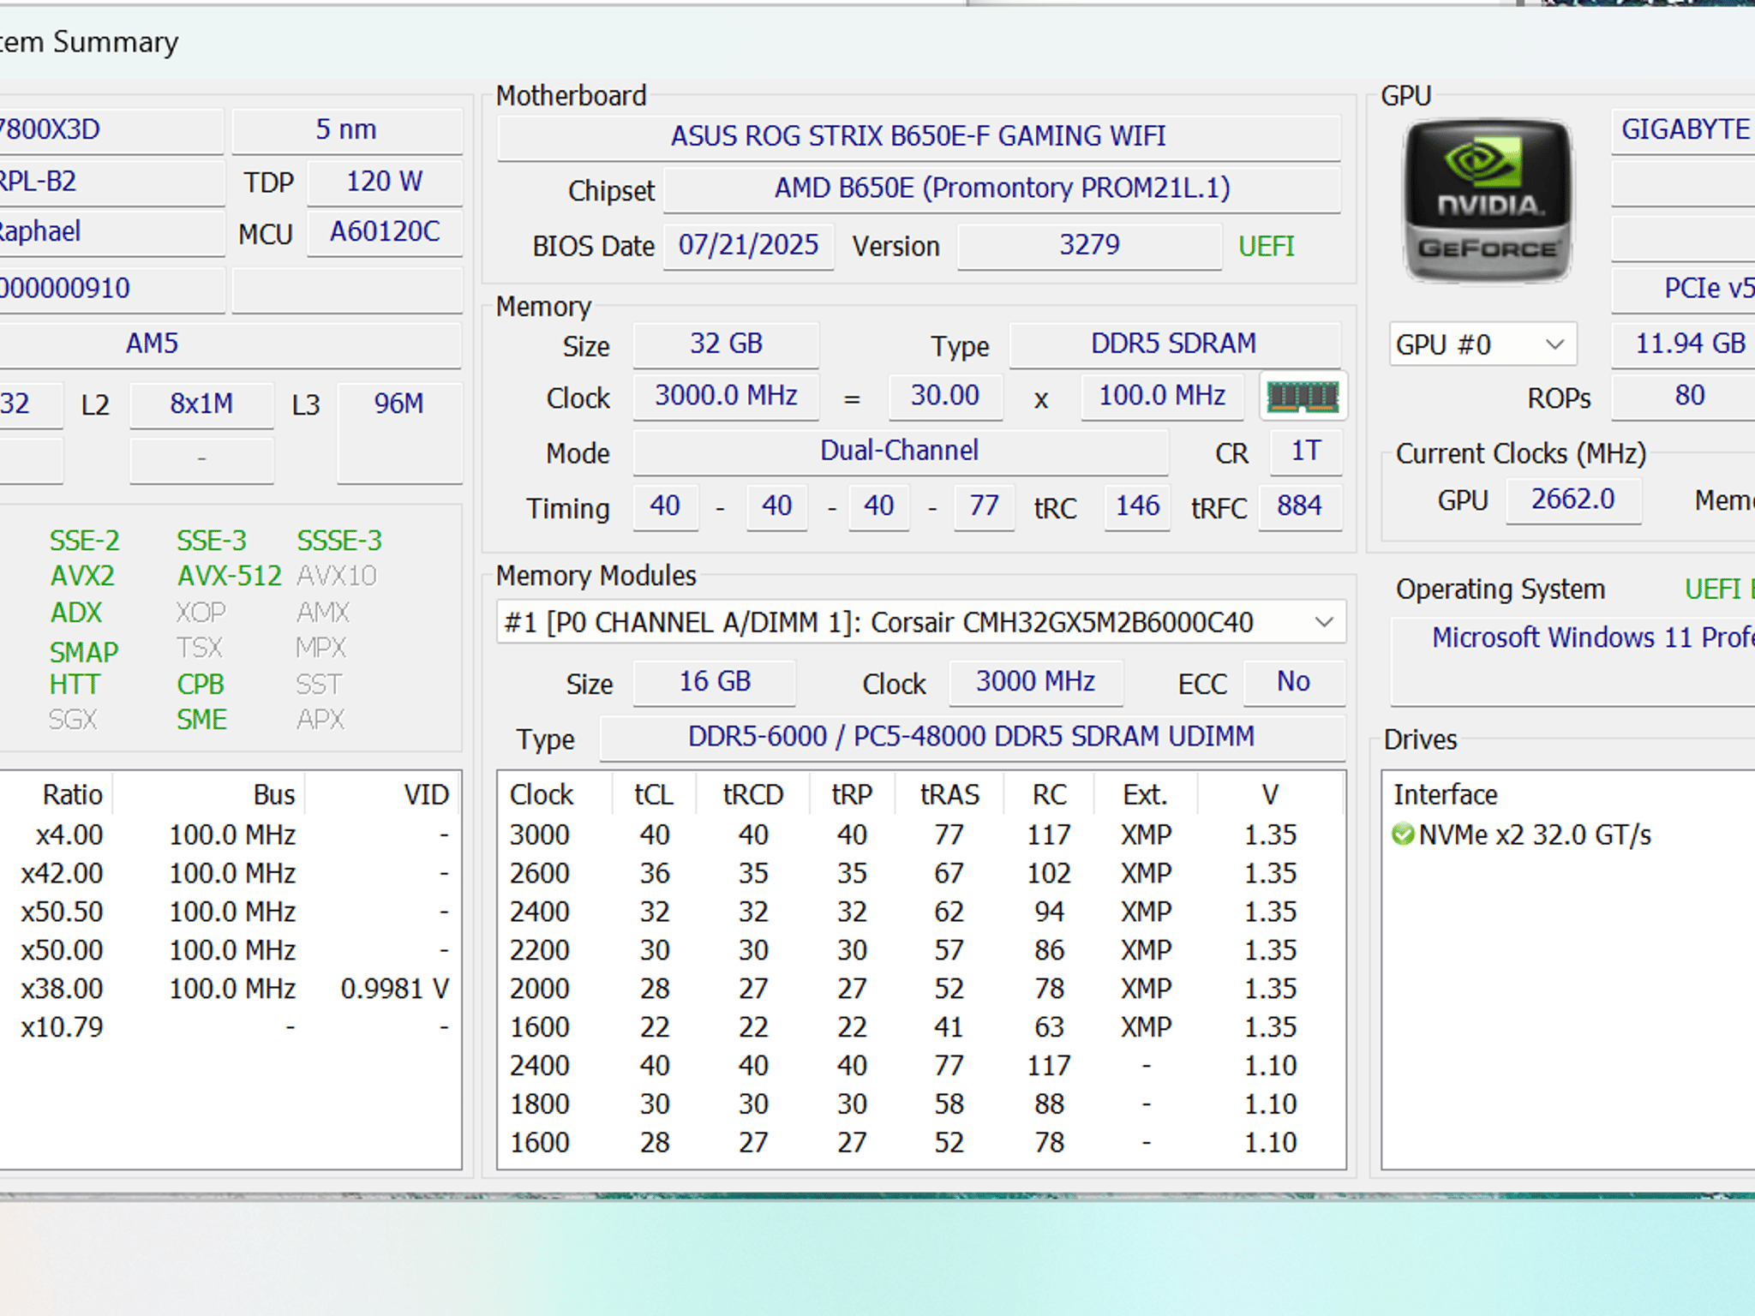The height and width of the screenshot is (1316, 1755).
Task: Click the green NVMe drive status icon
Action: pyautogui.click(x=1403, y=834)
